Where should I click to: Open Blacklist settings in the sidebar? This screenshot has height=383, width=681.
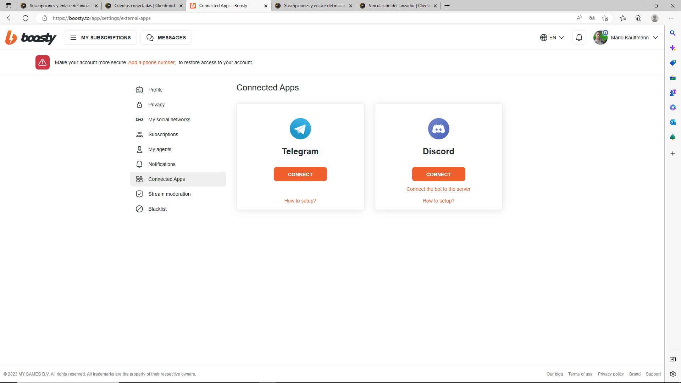point(157,209)
